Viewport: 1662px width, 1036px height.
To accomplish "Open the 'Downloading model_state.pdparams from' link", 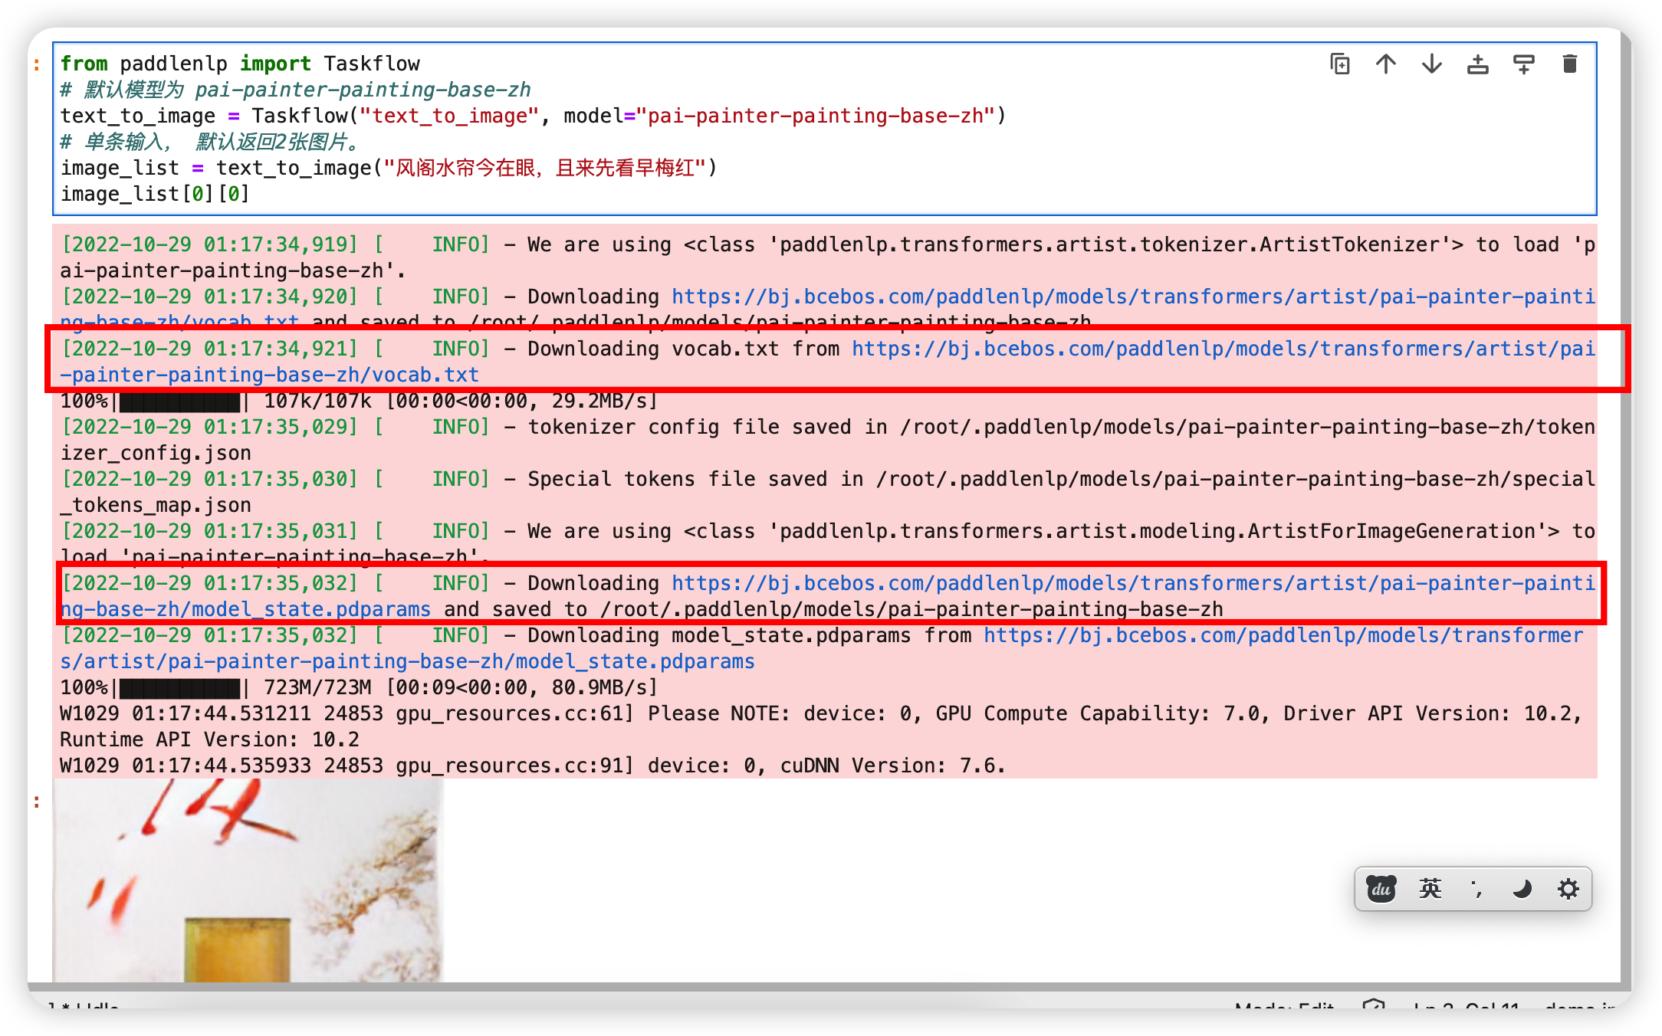I will click(1283, 636).
